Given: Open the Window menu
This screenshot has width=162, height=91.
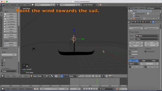Looking at the screenshot, I should 21,5.
